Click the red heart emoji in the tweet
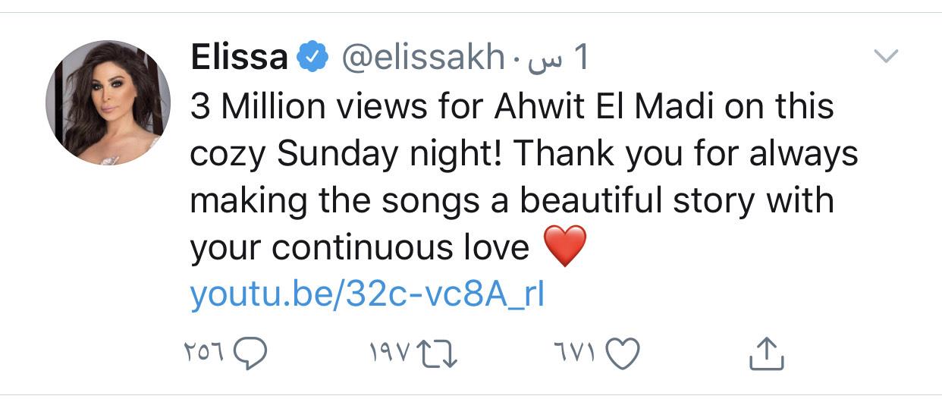The height and width of the screenshot is (399, 942). (567, 247)
